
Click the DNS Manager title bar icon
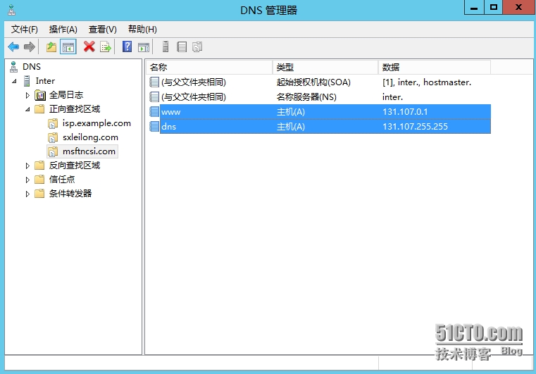coord(11,10)
